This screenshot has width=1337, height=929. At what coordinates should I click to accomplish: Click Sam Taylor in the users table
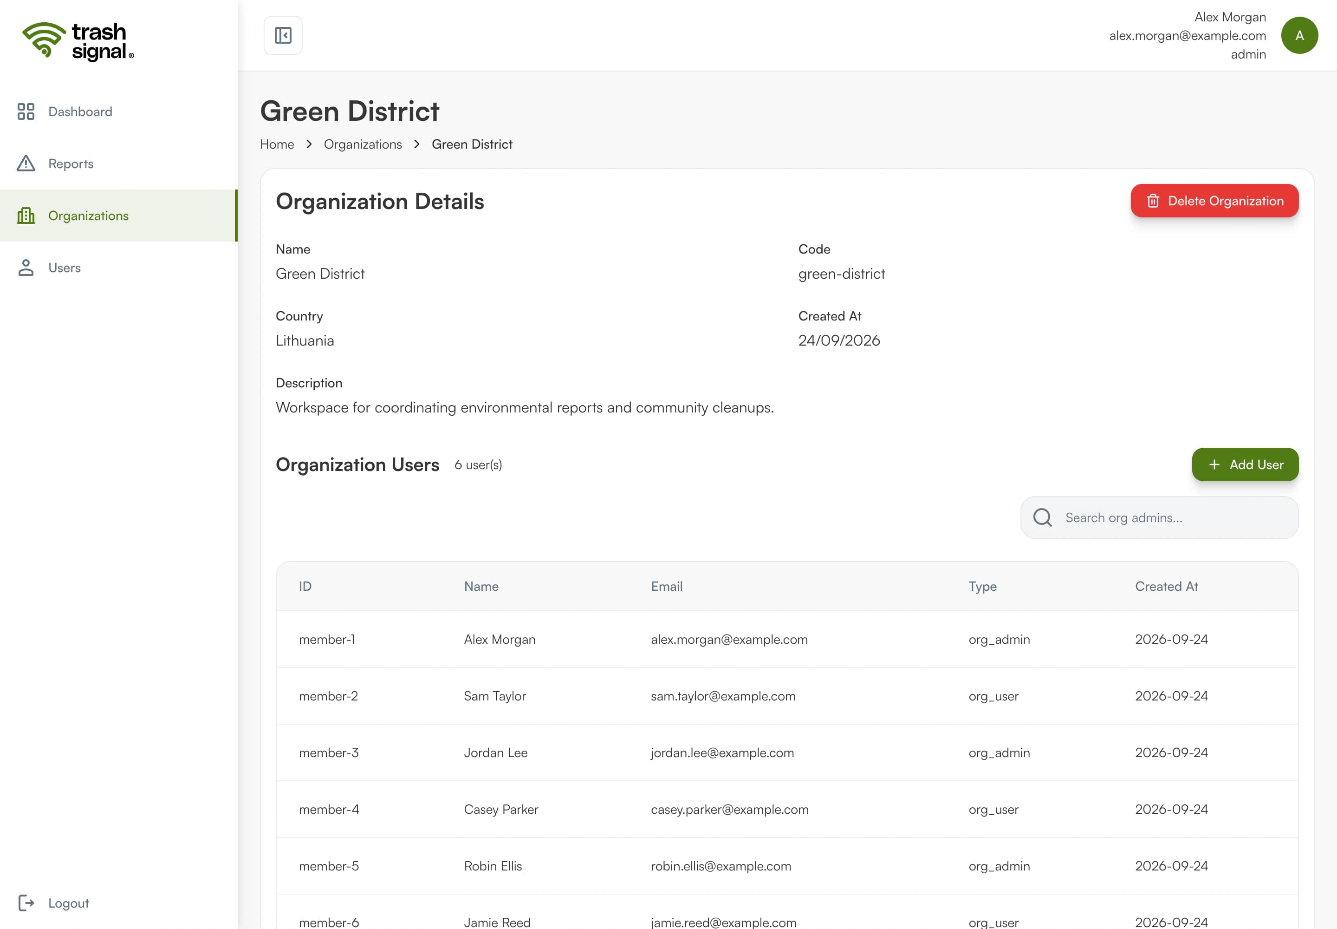pyautogui.click(x=494, y=696)
